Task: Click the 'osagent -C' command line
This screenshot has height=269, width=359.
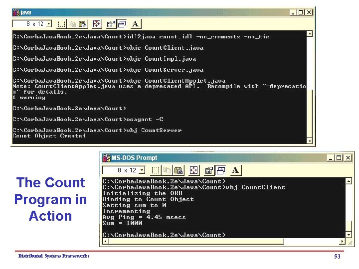Action: 88,119
